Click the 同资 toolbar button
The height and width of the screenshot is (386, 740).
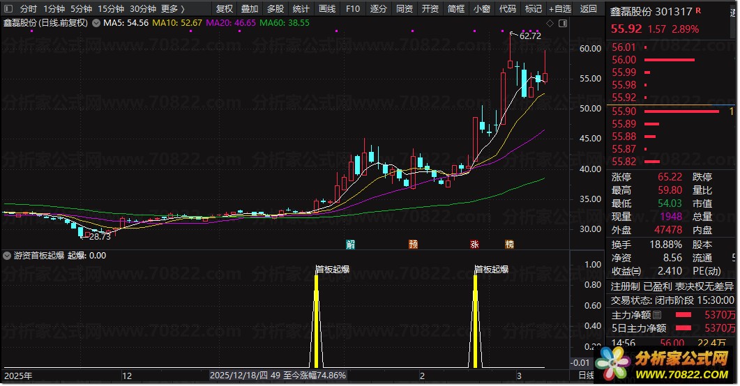[x=405, y=8]
